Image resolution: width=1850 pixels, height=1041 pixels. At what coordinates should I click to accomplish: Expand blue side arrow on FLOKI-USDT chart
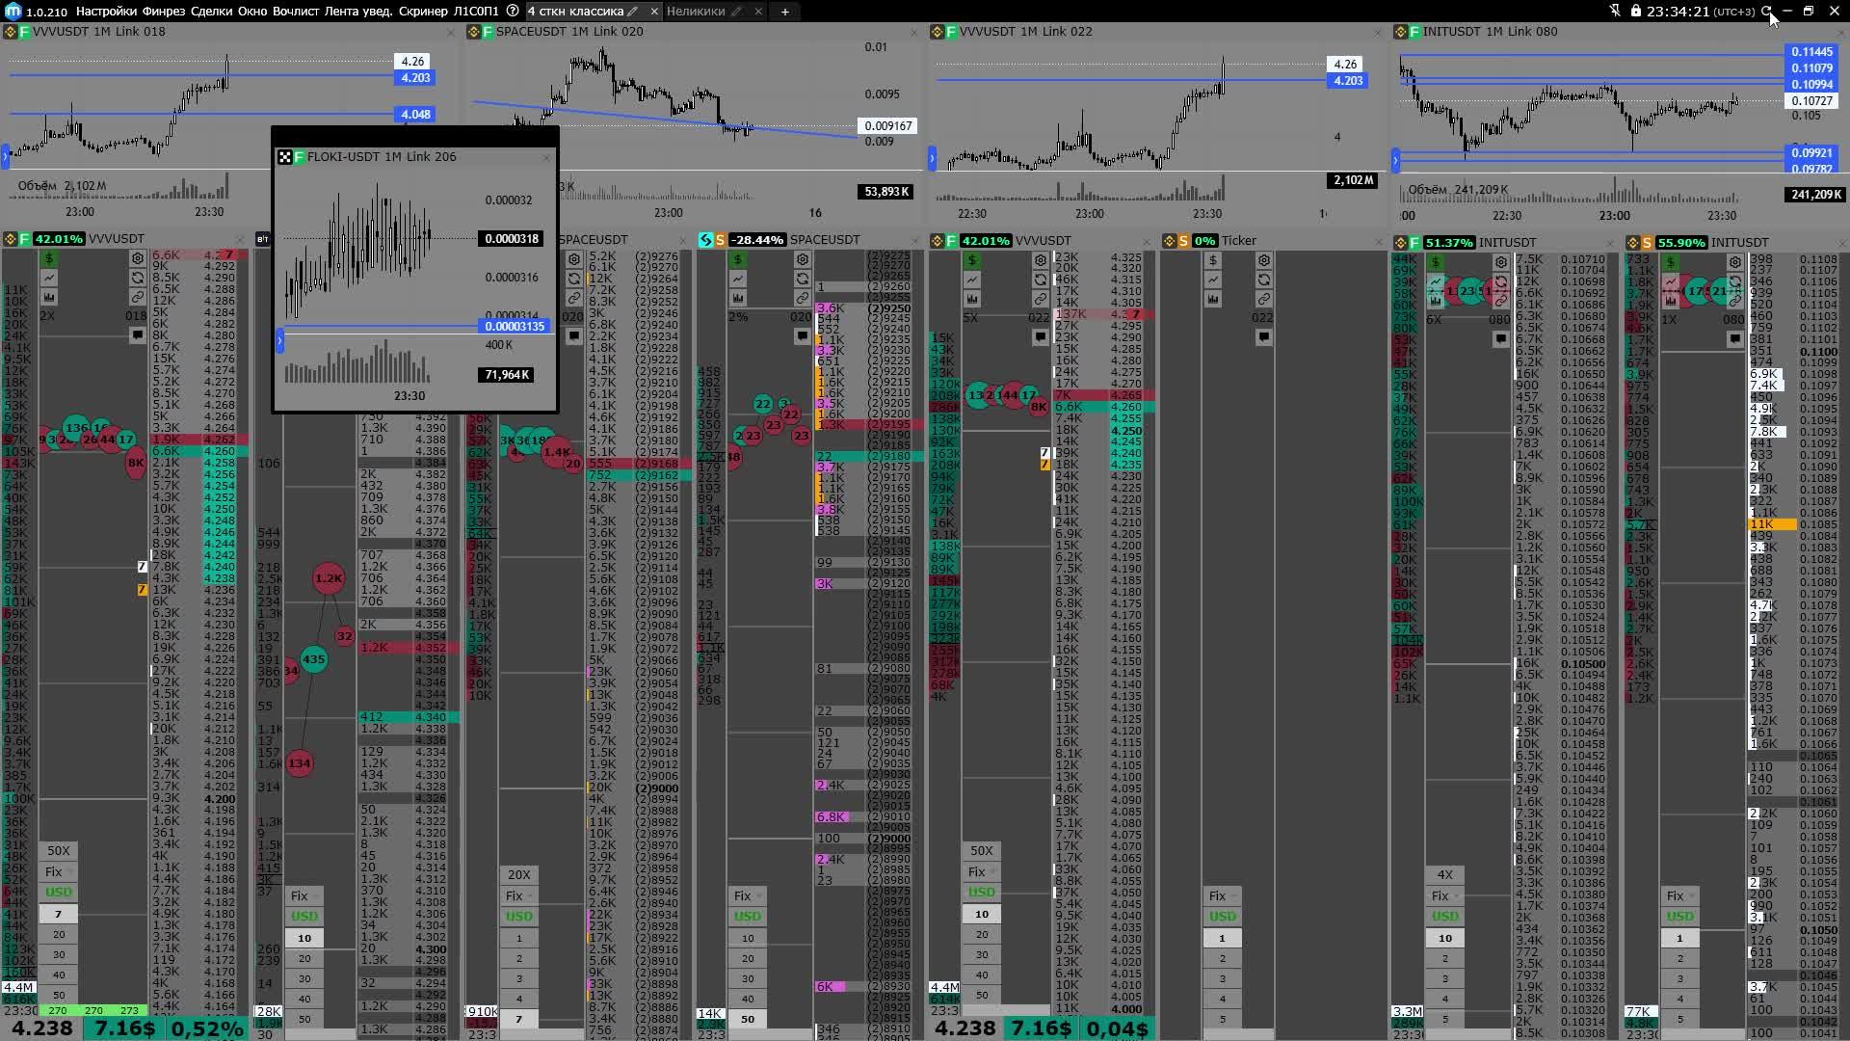pos(280,340)
